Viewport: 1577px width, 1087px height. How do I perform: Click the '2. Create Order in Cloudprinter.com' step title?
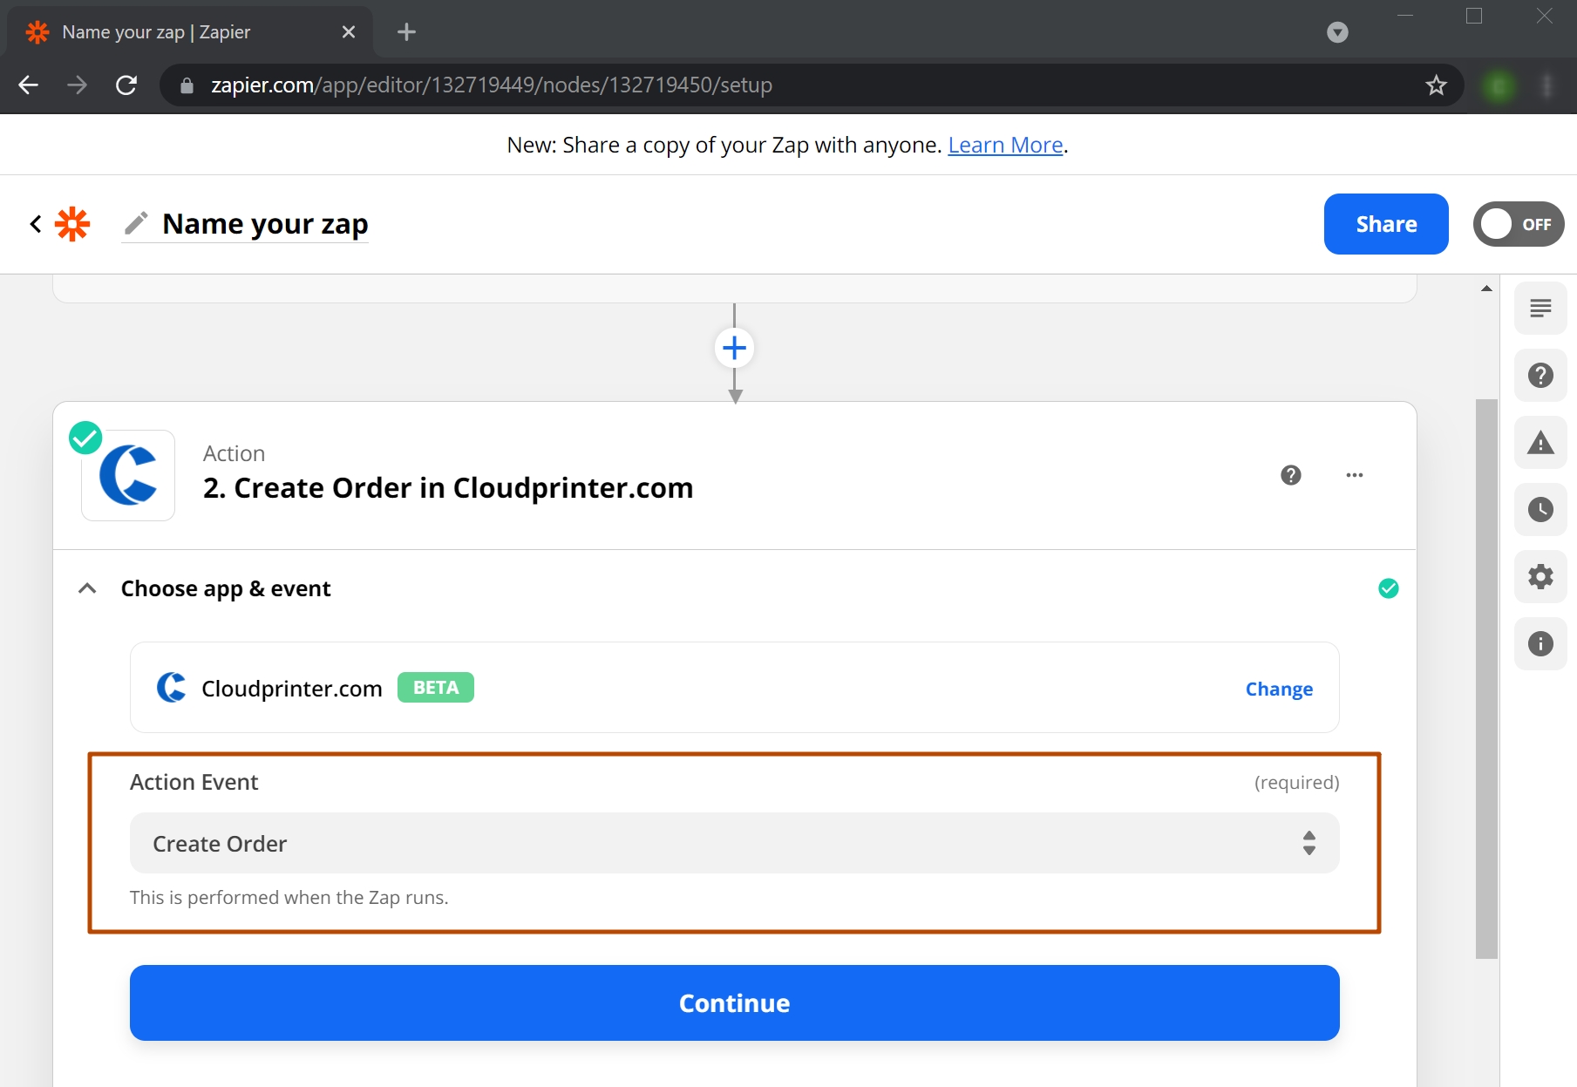click(x=448, y=488)
